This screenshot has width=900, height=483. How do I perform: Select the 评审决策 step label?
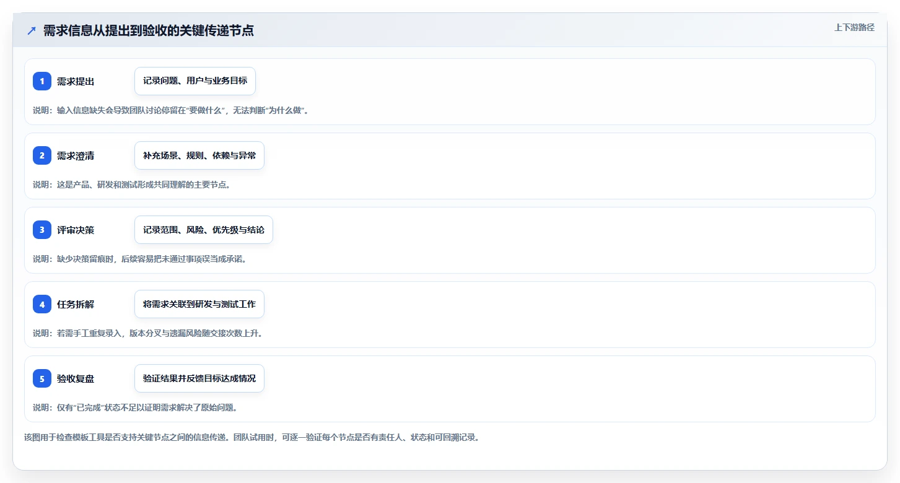[x=76, y=230]
